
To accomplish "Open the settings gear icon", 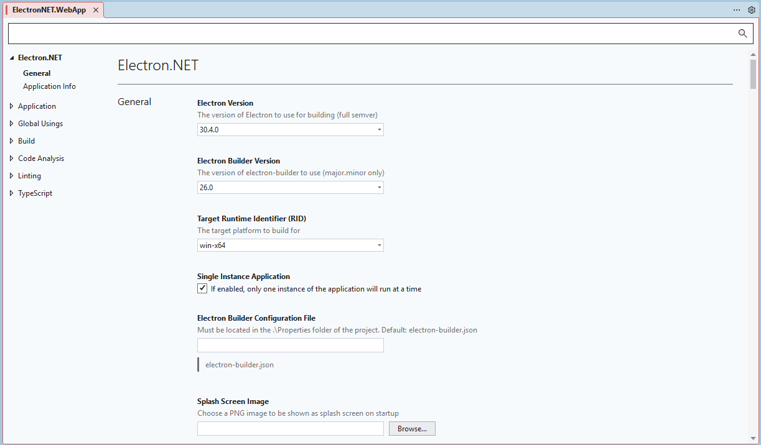I will pyautogui.click(x=752, y=10).
